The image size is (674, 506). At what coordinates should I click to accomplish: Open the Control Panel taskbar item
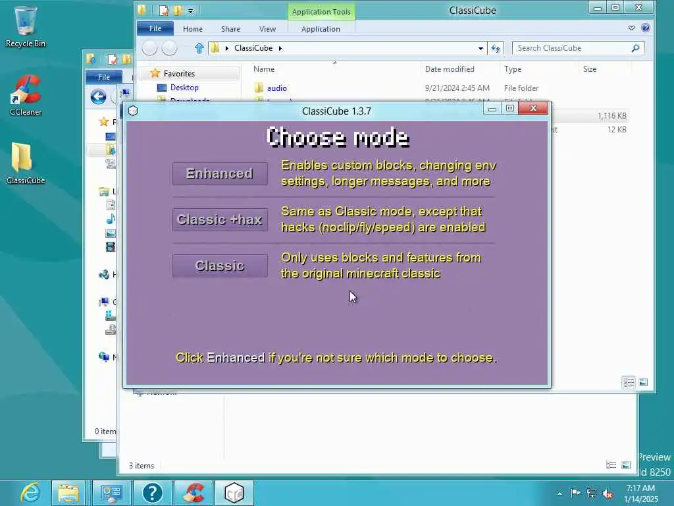(x=111, y=493)
